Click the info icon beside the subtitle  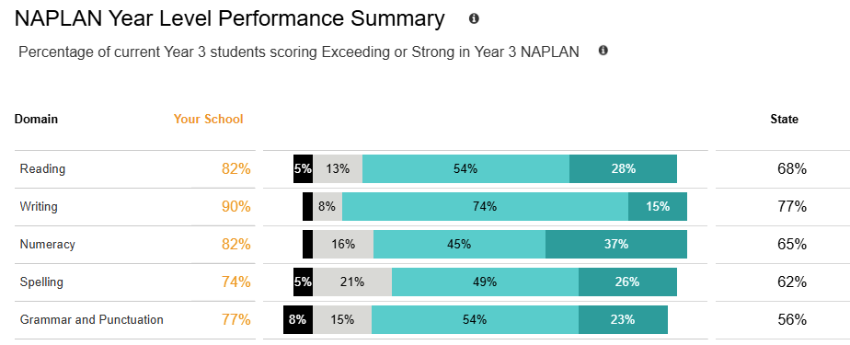pyautogui.click(x=603, y=51)
